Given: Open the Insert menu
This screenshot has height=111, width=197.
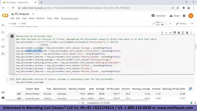Looking at the screenshot, I should pos(31,18).
